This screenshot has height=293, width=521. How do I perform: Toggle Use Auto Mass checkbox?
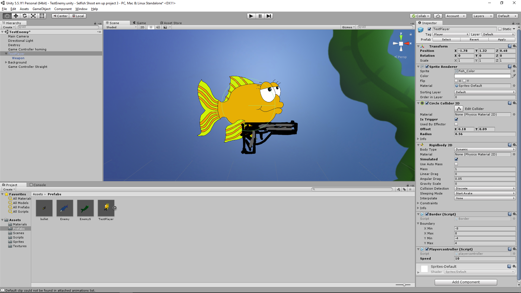click(x=456, y=164)
